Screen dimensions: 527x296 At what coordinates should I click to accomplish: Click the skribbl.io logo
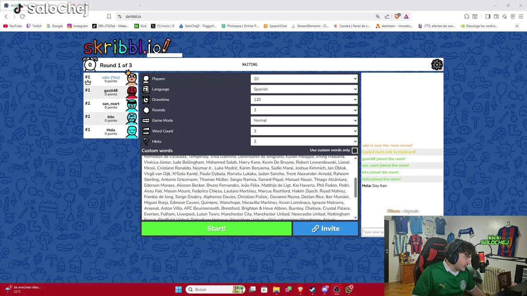[x=127, y=46]
